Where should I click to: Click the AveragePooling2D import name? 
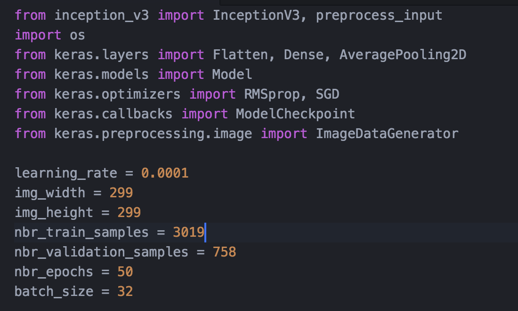tap(403, 54)
